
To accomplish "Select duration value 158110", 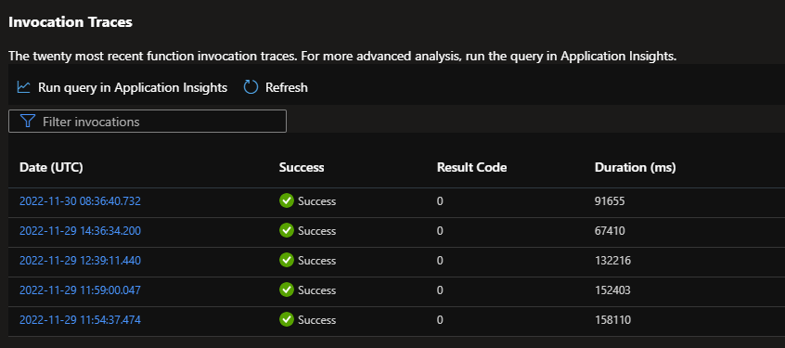I will point(612,319).
